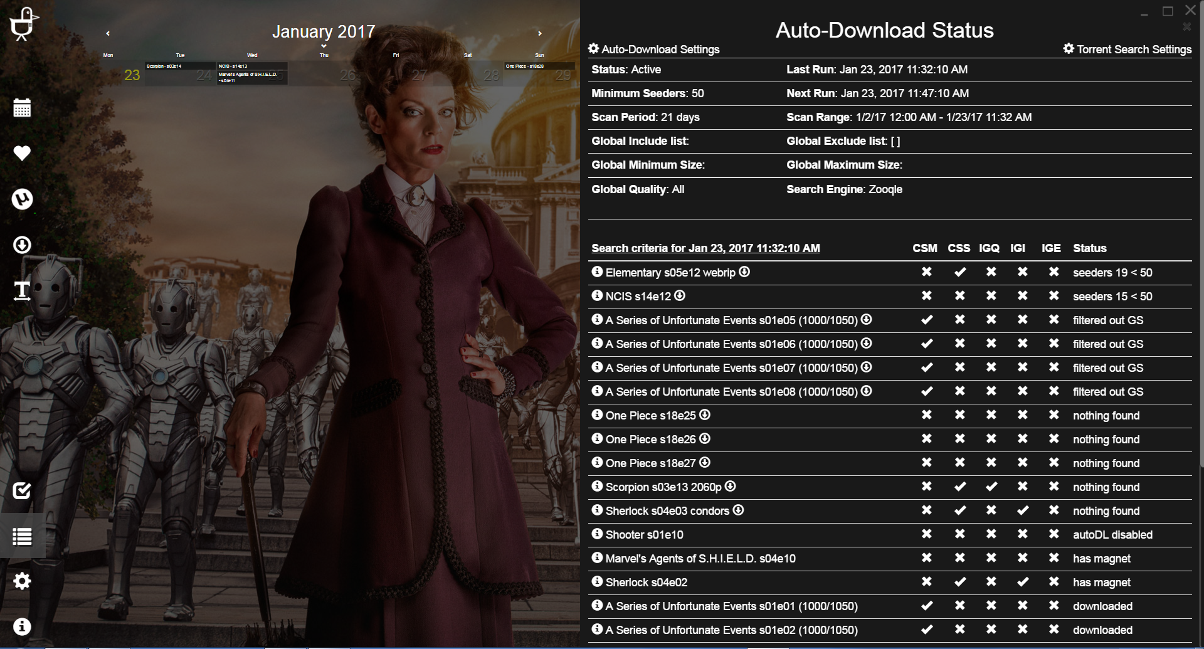Open Torrent Search Settings
Image resolution: width=1204 pixels, height=649 pixels.
tap(1127, 49)
